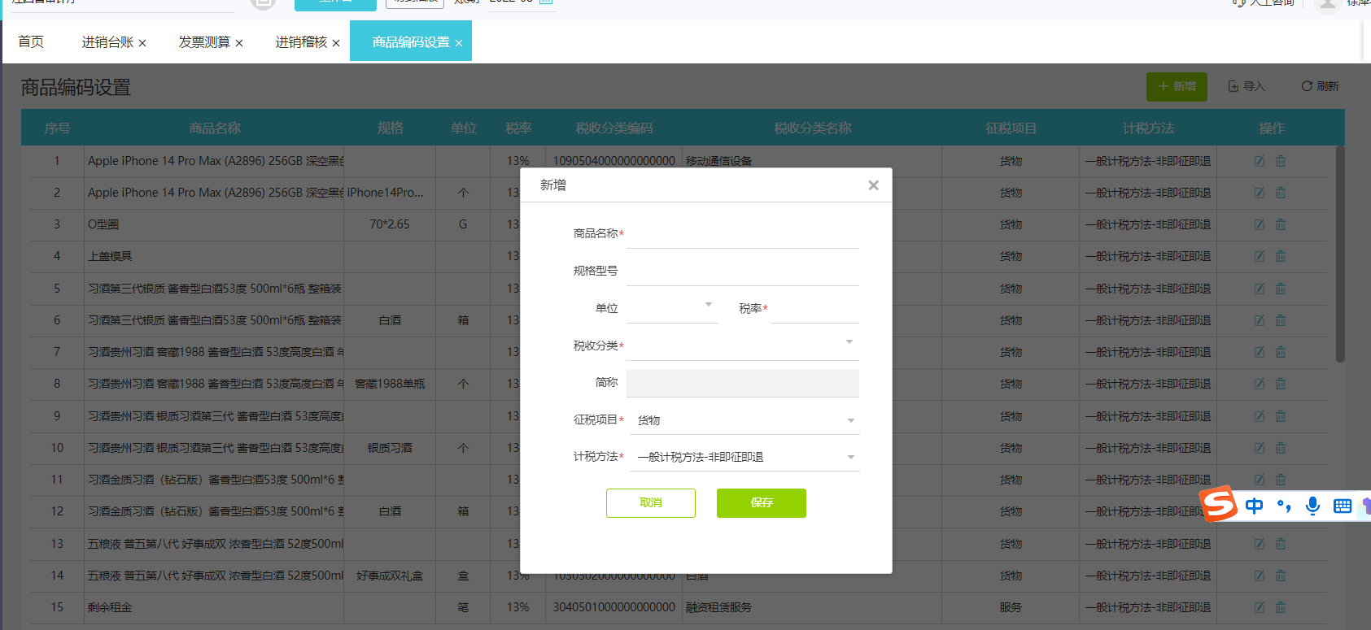Delete row 4 上盖模具 entry
Viewport: 1371px width, 630px height.
1281,256
